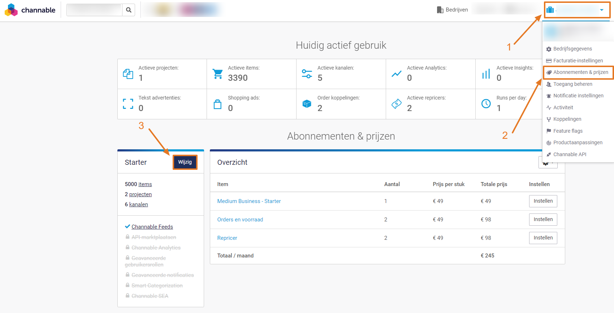Click the 'Prijs per stuk' column header
Viewport: 614px width, 313px height.
tap(449, 184)
